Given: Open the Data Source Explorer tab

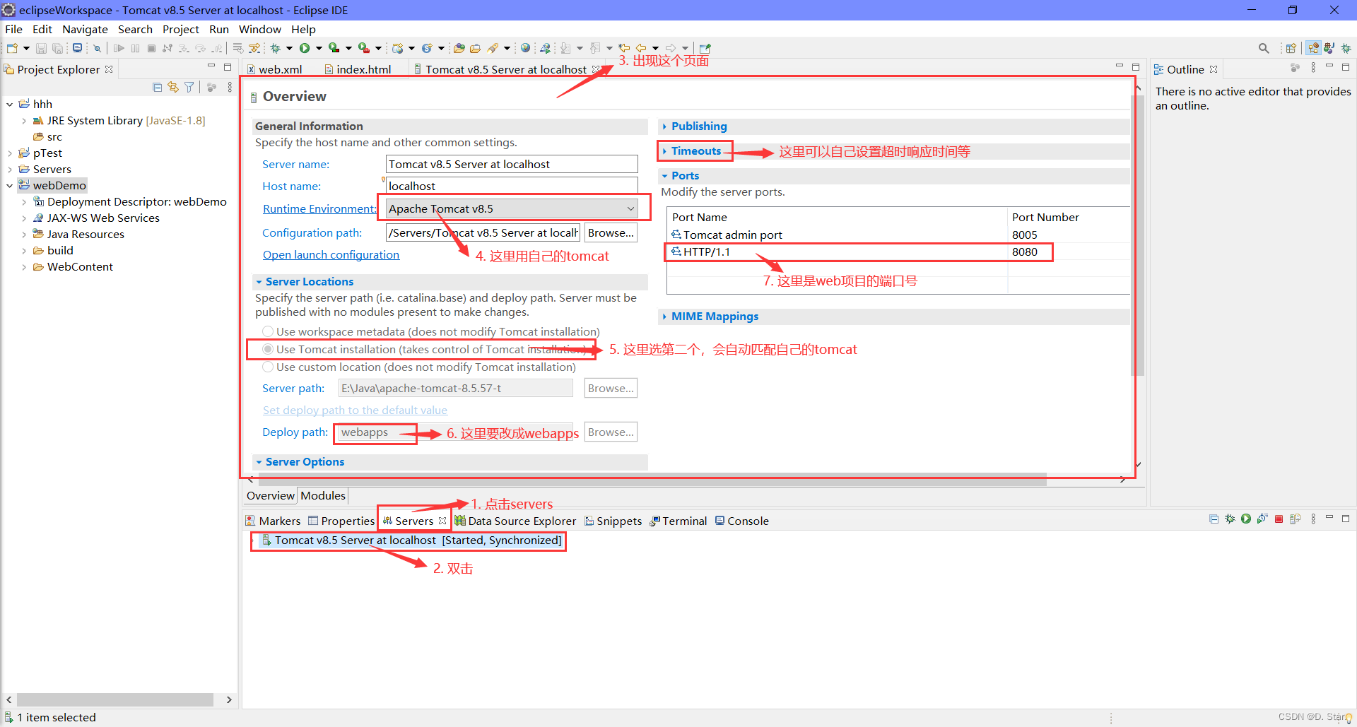Looking at the screenshot, I should 515,521.
